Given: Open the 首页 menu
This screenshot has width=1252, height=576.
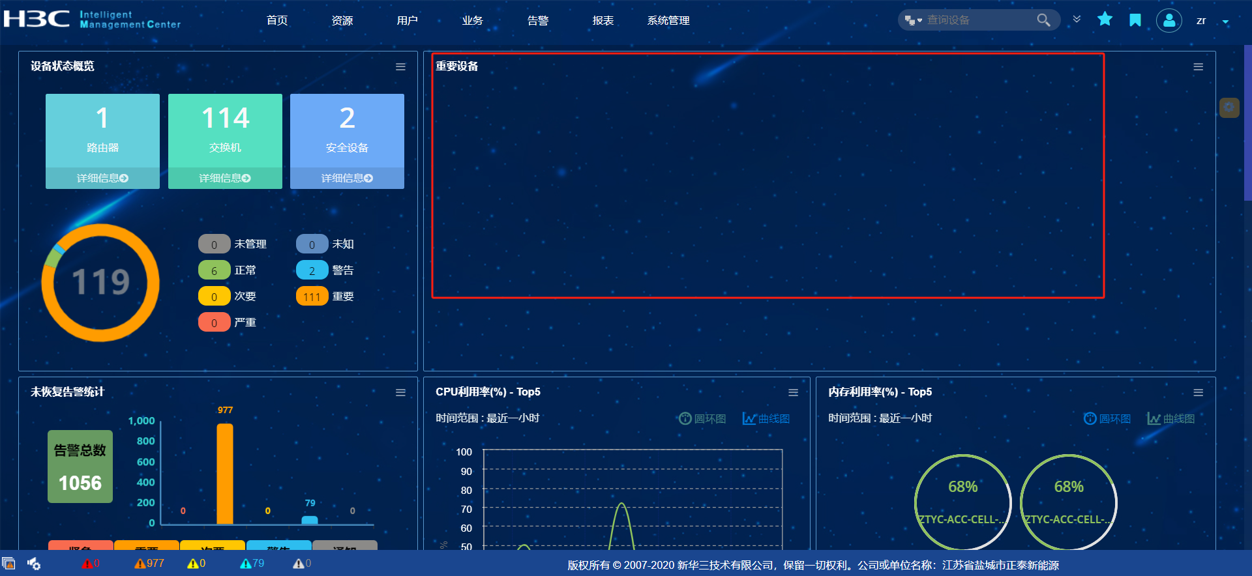Looking at the screenshot, I should pyautogui.click(x=277, y=20).
